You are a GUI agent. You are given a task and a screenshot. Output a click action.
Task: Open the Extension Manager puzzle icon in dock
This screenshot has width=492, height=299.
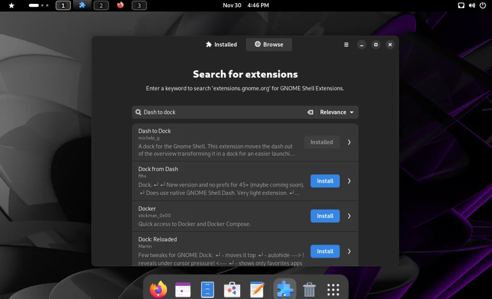[284, 289]
